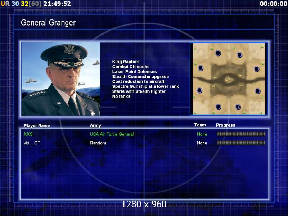Viewport: 288px width, 216px height.
Task: Click the desert map preview
Action: point(229,79)
